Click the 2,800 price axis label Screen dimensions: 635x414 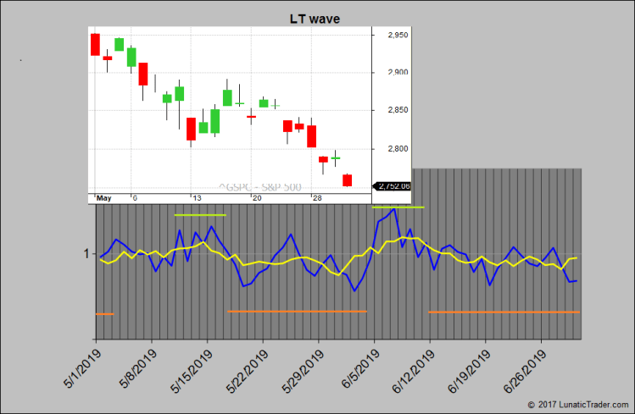coord(398,149)
